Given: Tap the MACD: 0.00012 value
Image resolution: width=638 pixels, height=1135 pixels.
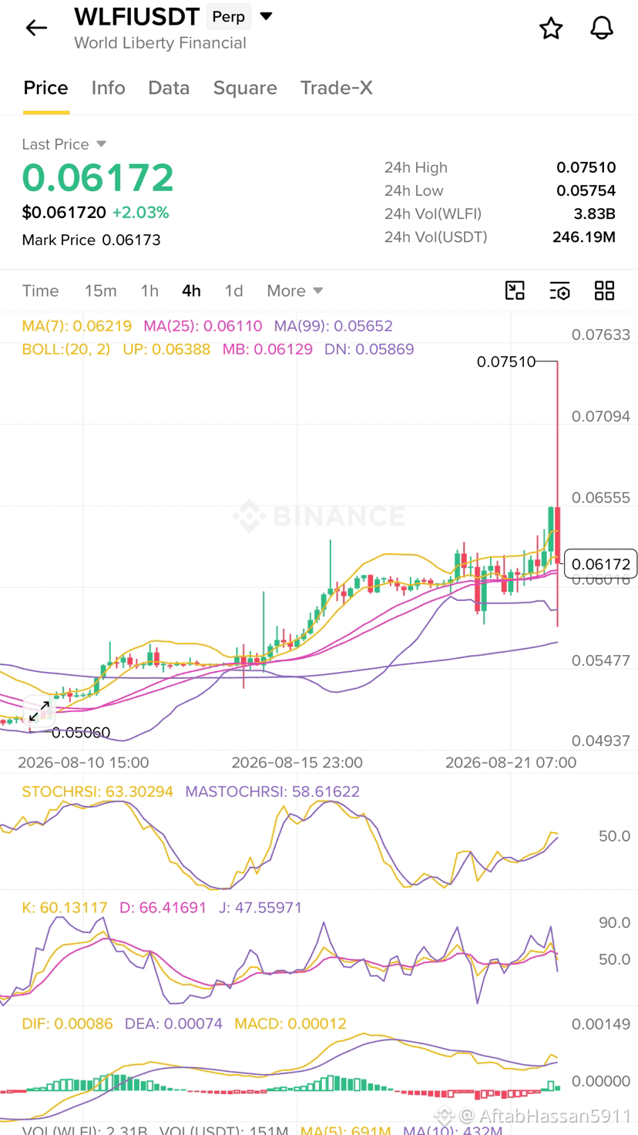Looking at the screenshot, I should (x=290, y=1024).
